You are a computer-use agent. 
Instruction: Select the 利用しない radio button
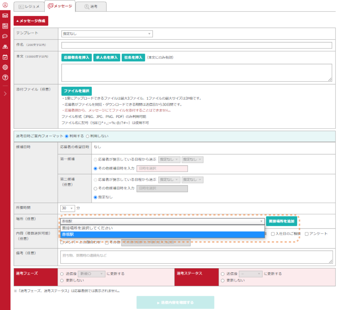coord(88,136)
